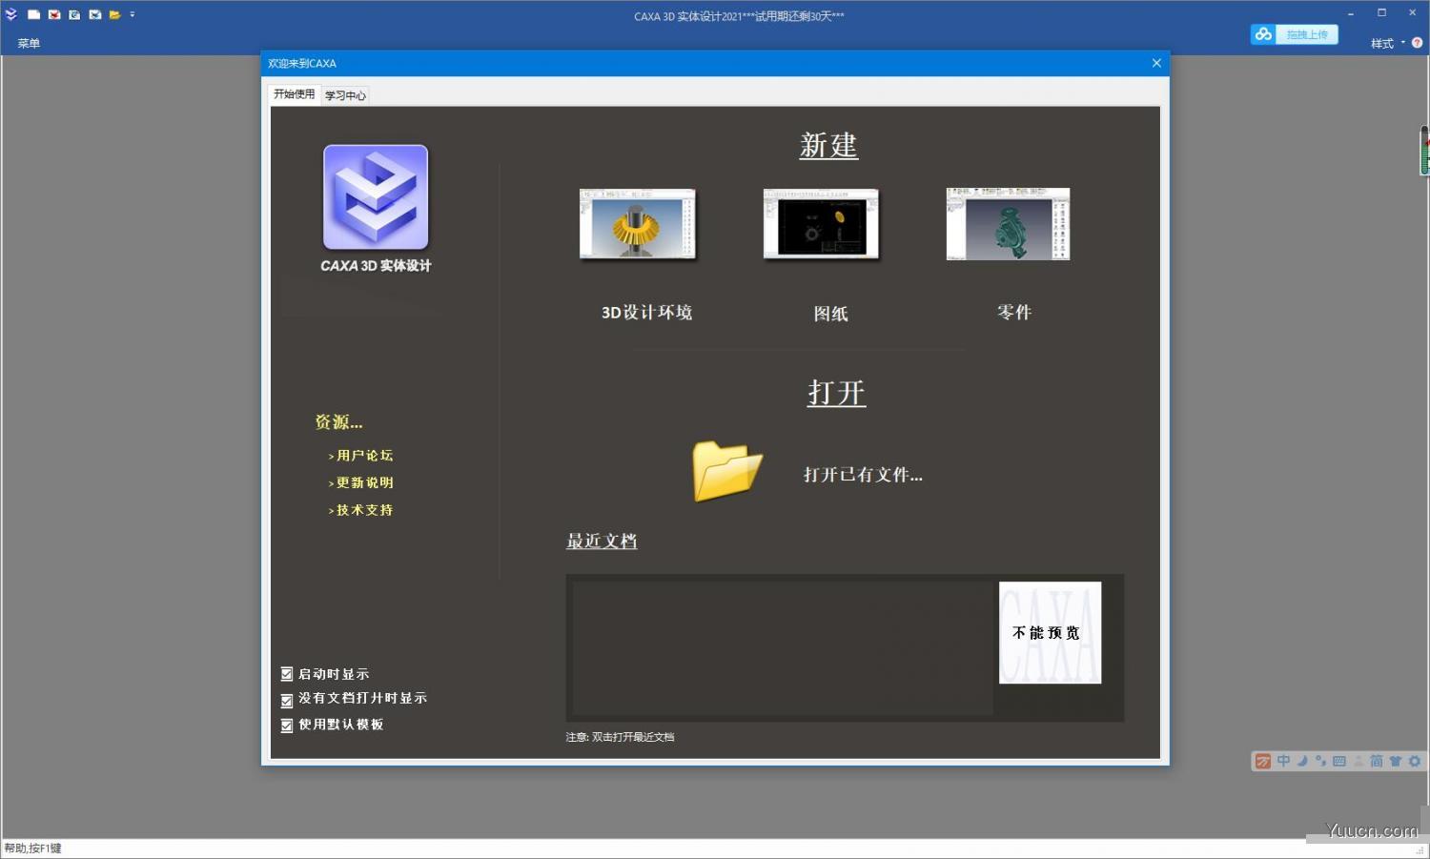Expand the quick access toolbar customize arrow

(x=133, y=14)
